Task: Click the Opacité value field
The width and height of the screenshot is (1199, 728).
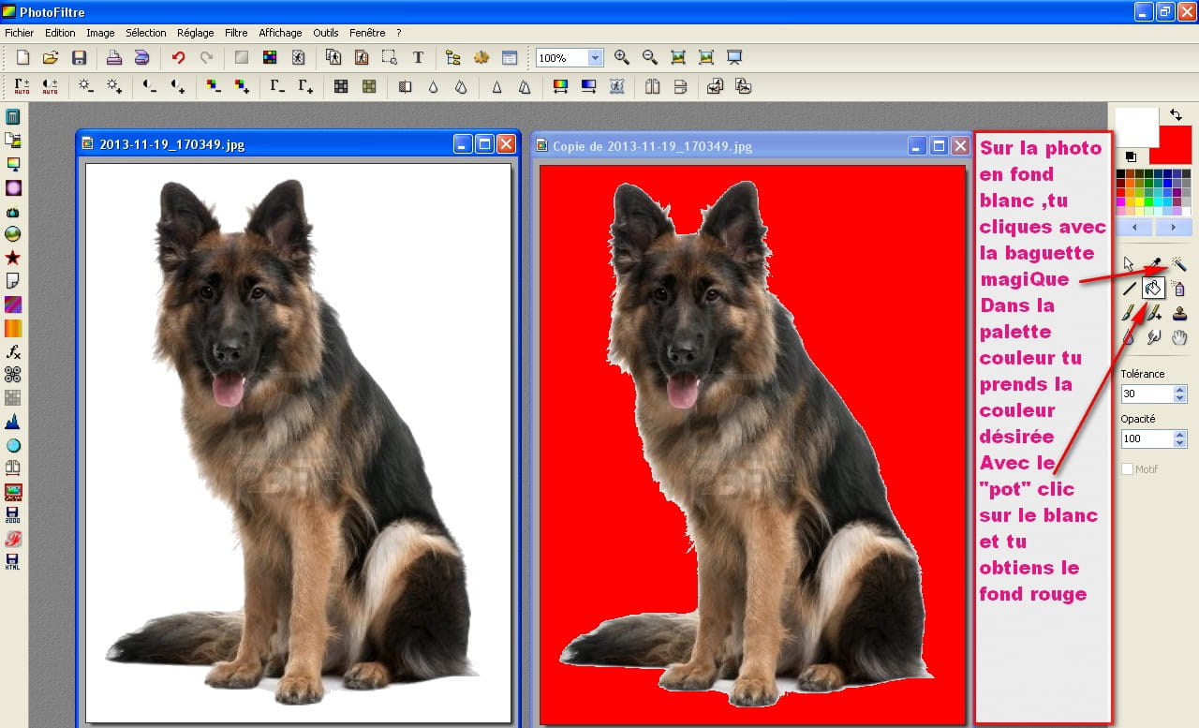Action: click(x=1147, y=439)
